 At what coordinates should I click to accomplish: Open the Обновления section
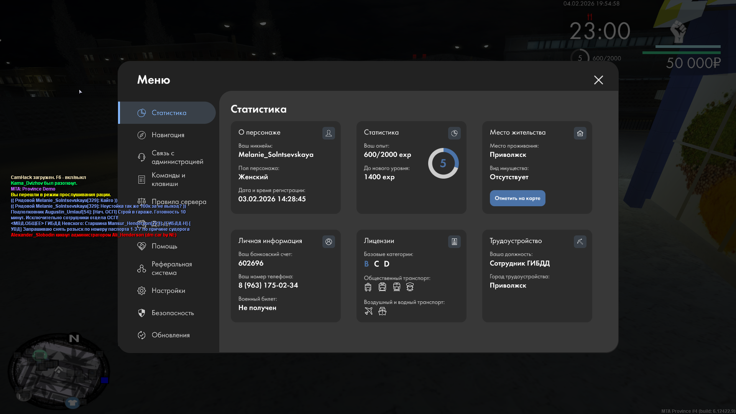[x=171, y=335]
